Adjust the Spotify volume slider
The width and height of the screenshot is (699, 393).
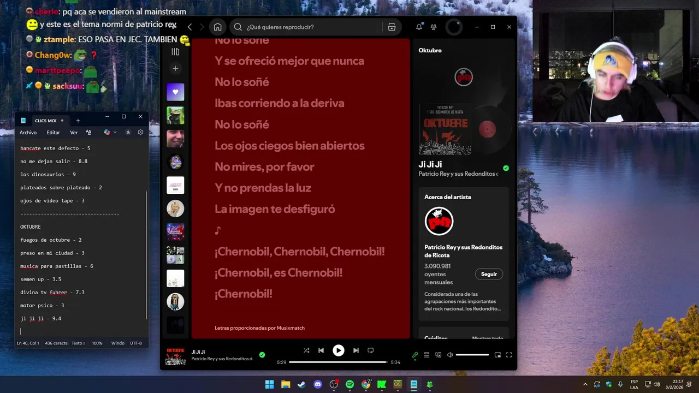pos(472,355)
